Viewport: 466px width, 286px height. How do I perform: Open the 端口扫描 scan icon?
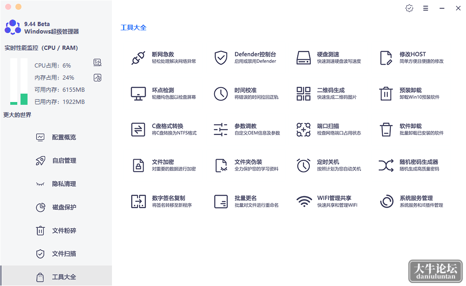click(x=303, y=129)
